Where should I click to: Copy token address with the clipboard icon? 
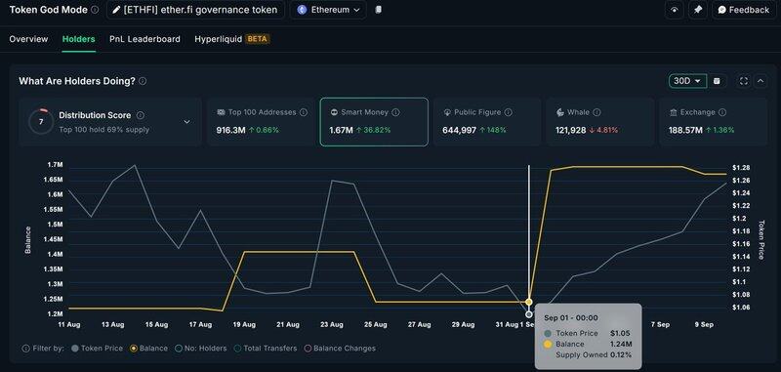click(379, 10)
